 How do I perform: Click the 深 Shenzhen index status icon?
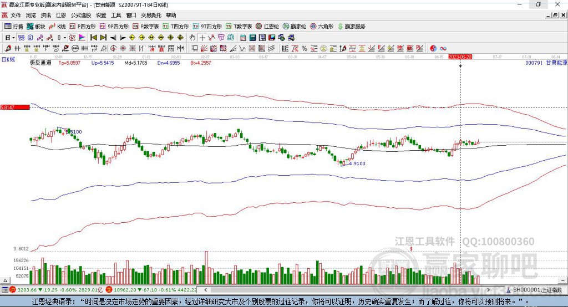coord(109,290)
